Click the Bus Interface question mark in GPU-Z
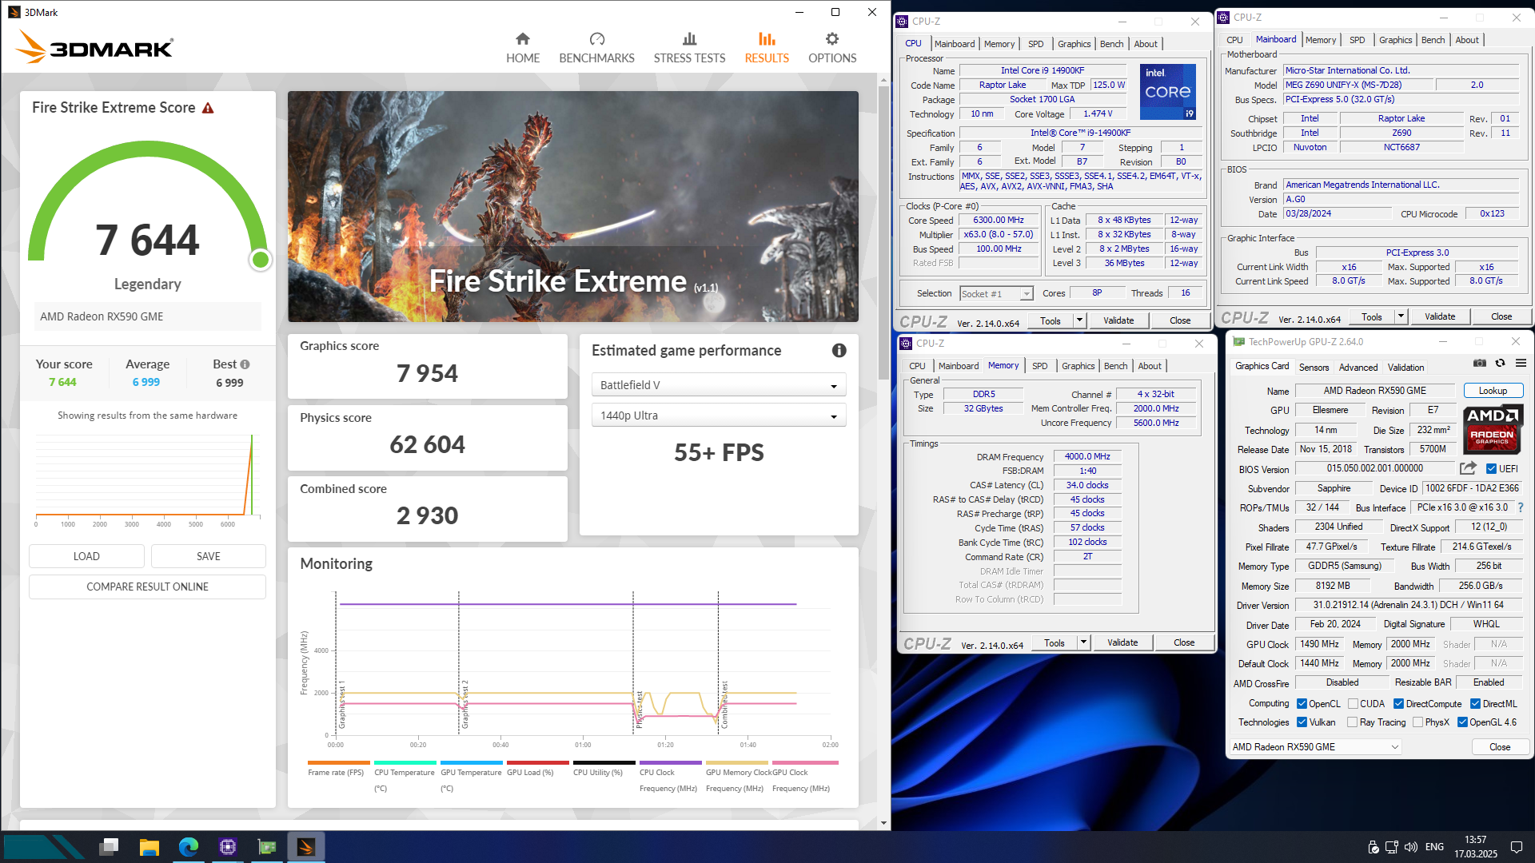This screenshot has height=863, width=1535. click(1520, 507)
